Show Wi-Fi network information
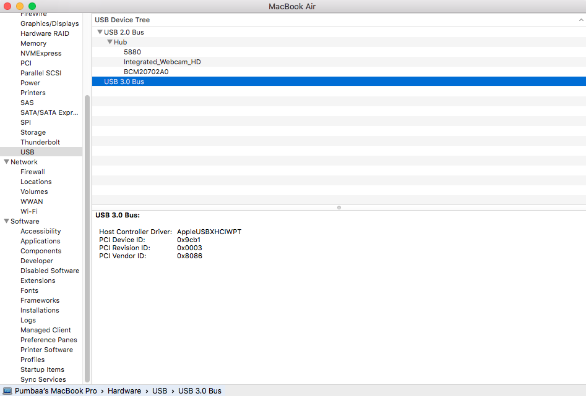 pos(29,211)
